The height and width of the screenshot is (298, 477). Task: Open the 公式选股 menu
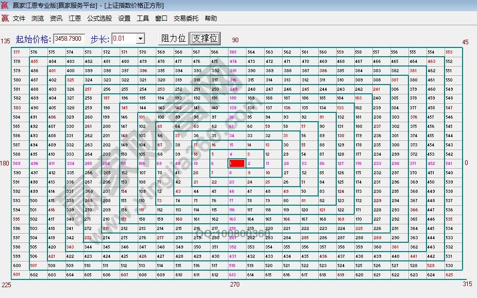tap(100, 19)
